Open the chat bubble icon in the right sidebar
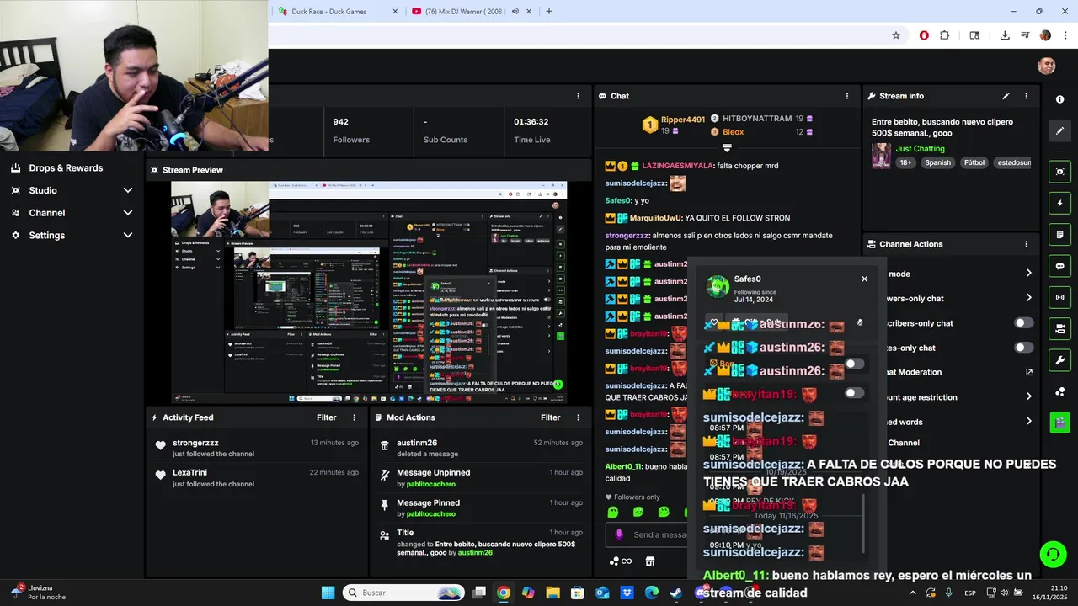The image size is (1078, 606). (1059, 266)
